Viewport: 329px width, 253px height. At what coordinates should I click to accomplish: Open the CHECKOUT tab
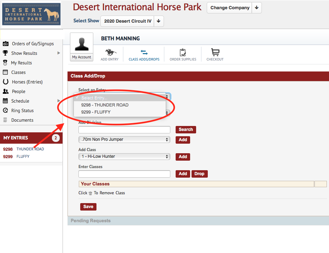point(215,59)
